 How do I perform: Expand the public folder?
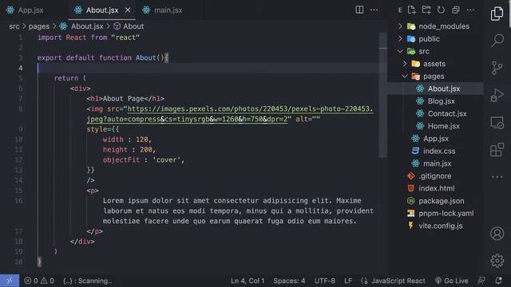435,39
